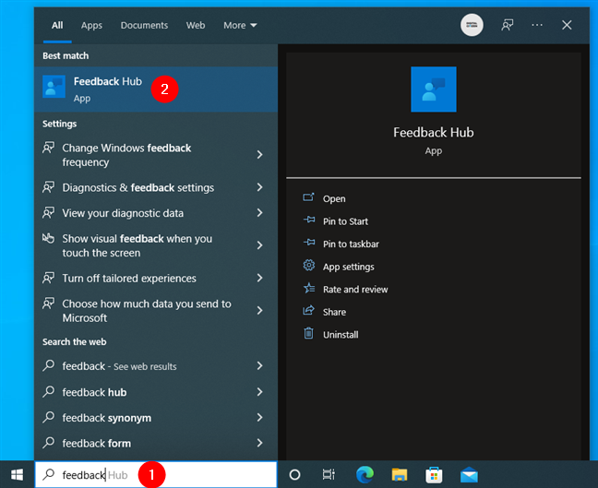Click Share action
The width and height of the screenshot is (598, 488).
(x=334, y=312)
